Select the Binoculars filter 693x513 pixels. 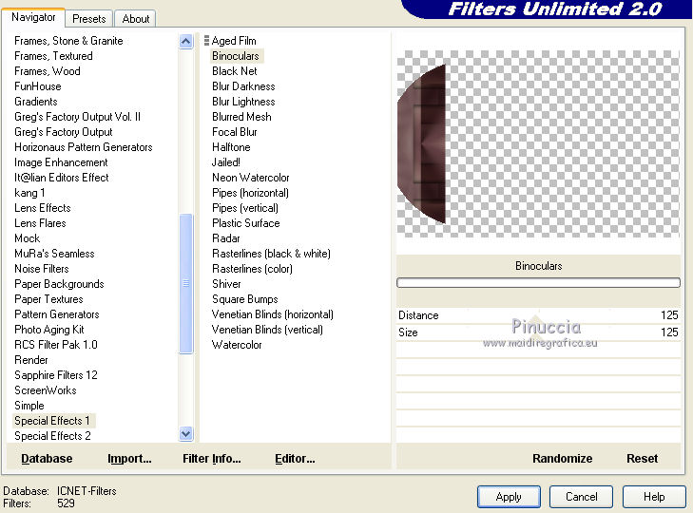pos(236,56)
